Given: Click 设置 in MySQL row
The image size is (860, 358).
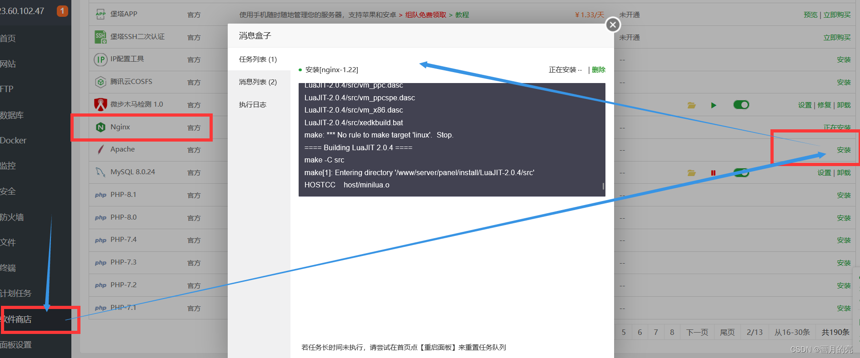Looking at the screenshot, I should (x=825, y=172).
